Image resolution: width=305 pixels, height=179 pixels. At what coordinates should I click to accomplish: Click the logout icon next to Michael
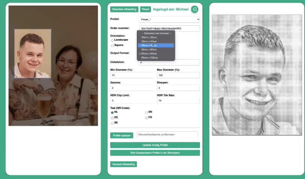tap(195, 9)
